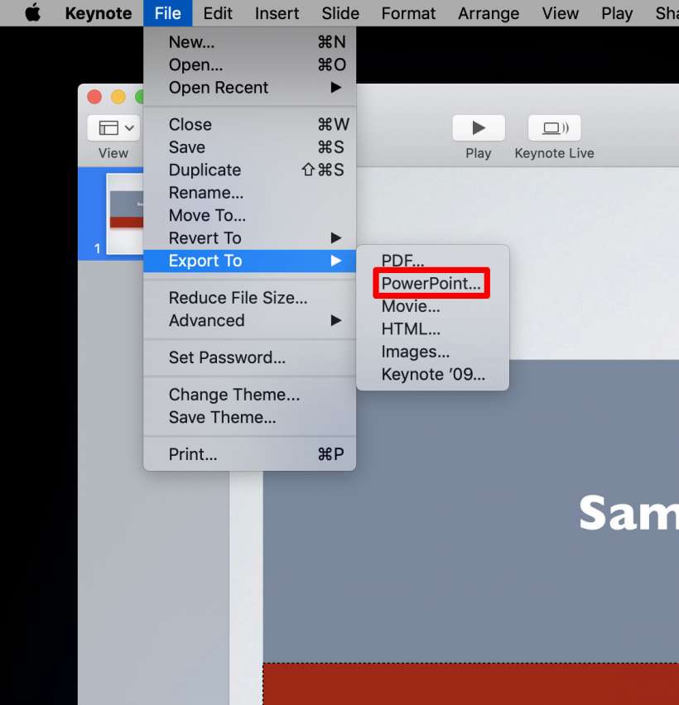Choose Reduce File Size...
Image resolution: width=679 pixels, height=705 pixels.
[250, 298]
